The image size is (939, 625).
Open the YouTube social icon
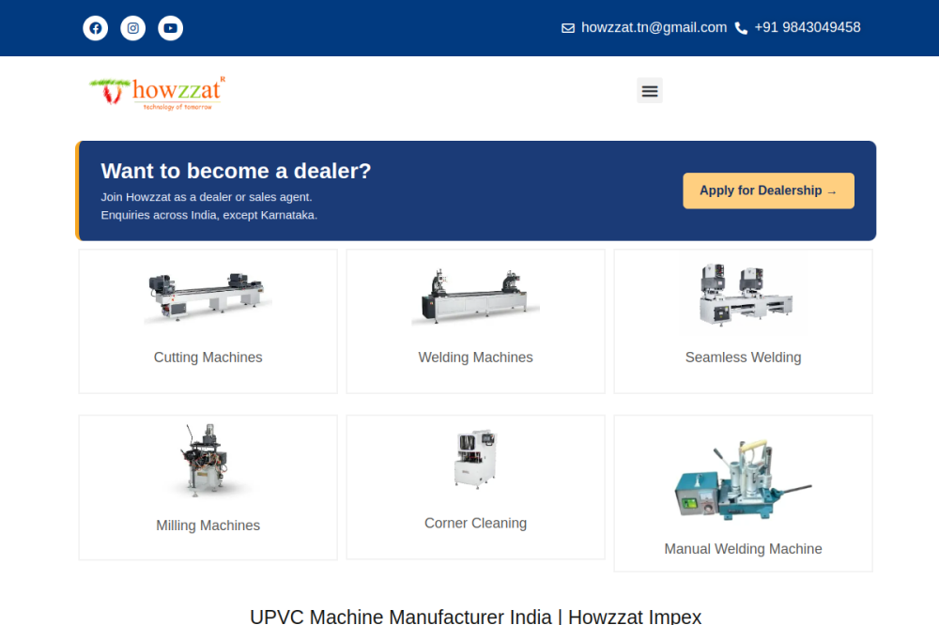click(171, 28)
